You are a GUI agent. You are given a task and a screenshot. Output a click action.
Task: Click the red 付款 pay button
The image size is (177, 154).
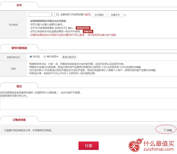(88, 146)
